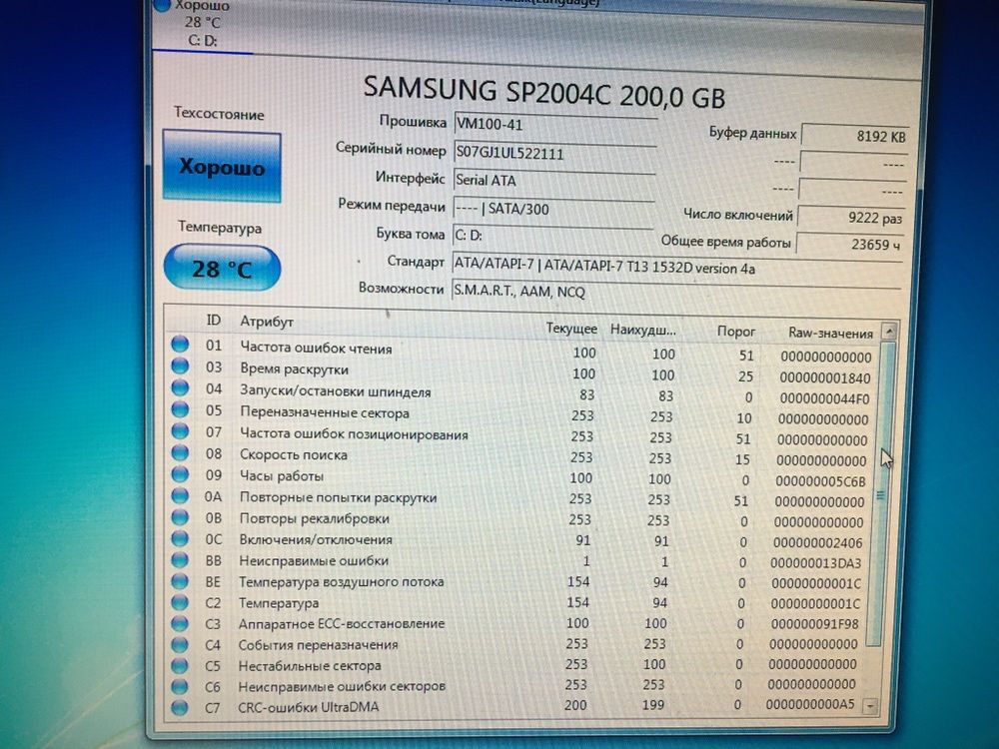This screenshot has height=749, width=999.
Task: Select row Неисправимые ошибки
Action: [x=518, y=561]
